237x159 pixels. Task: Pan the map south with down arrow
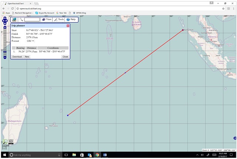(5, 24)
